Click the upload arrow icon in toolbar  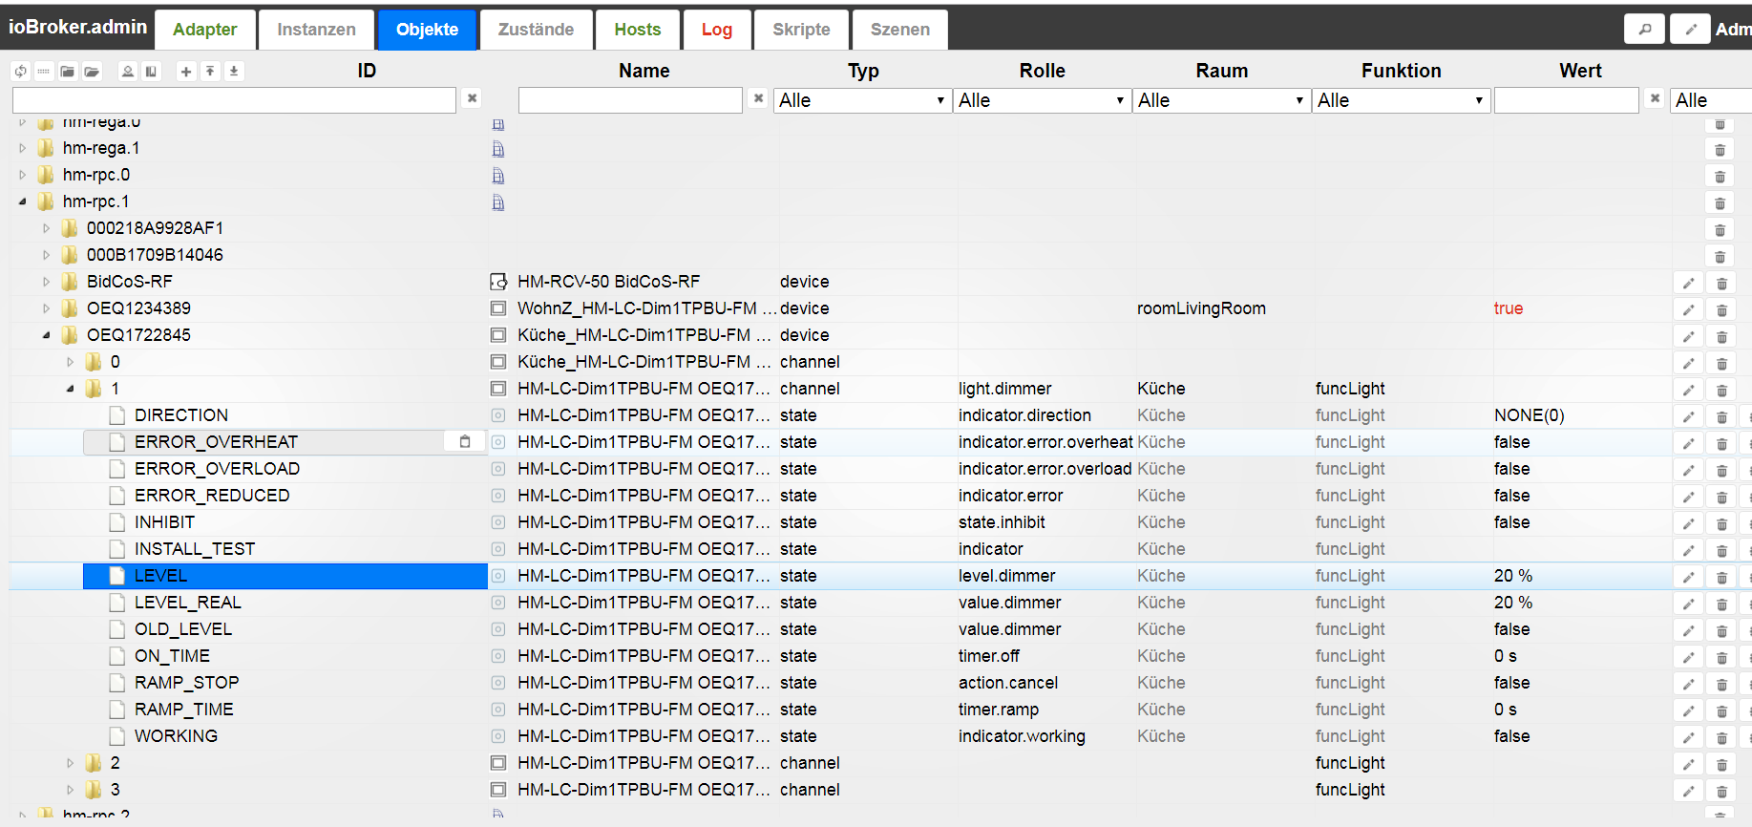click(x=210, y=72)
